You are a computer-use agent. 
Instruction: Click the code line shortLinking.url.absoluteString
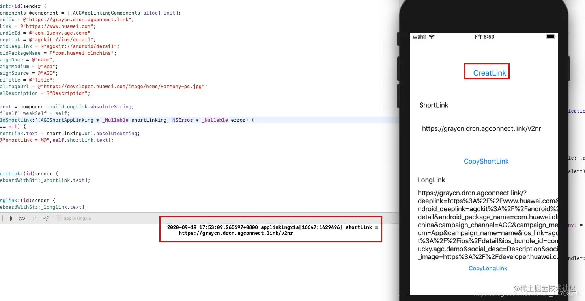pyautogui.click(x=70, y=134)
